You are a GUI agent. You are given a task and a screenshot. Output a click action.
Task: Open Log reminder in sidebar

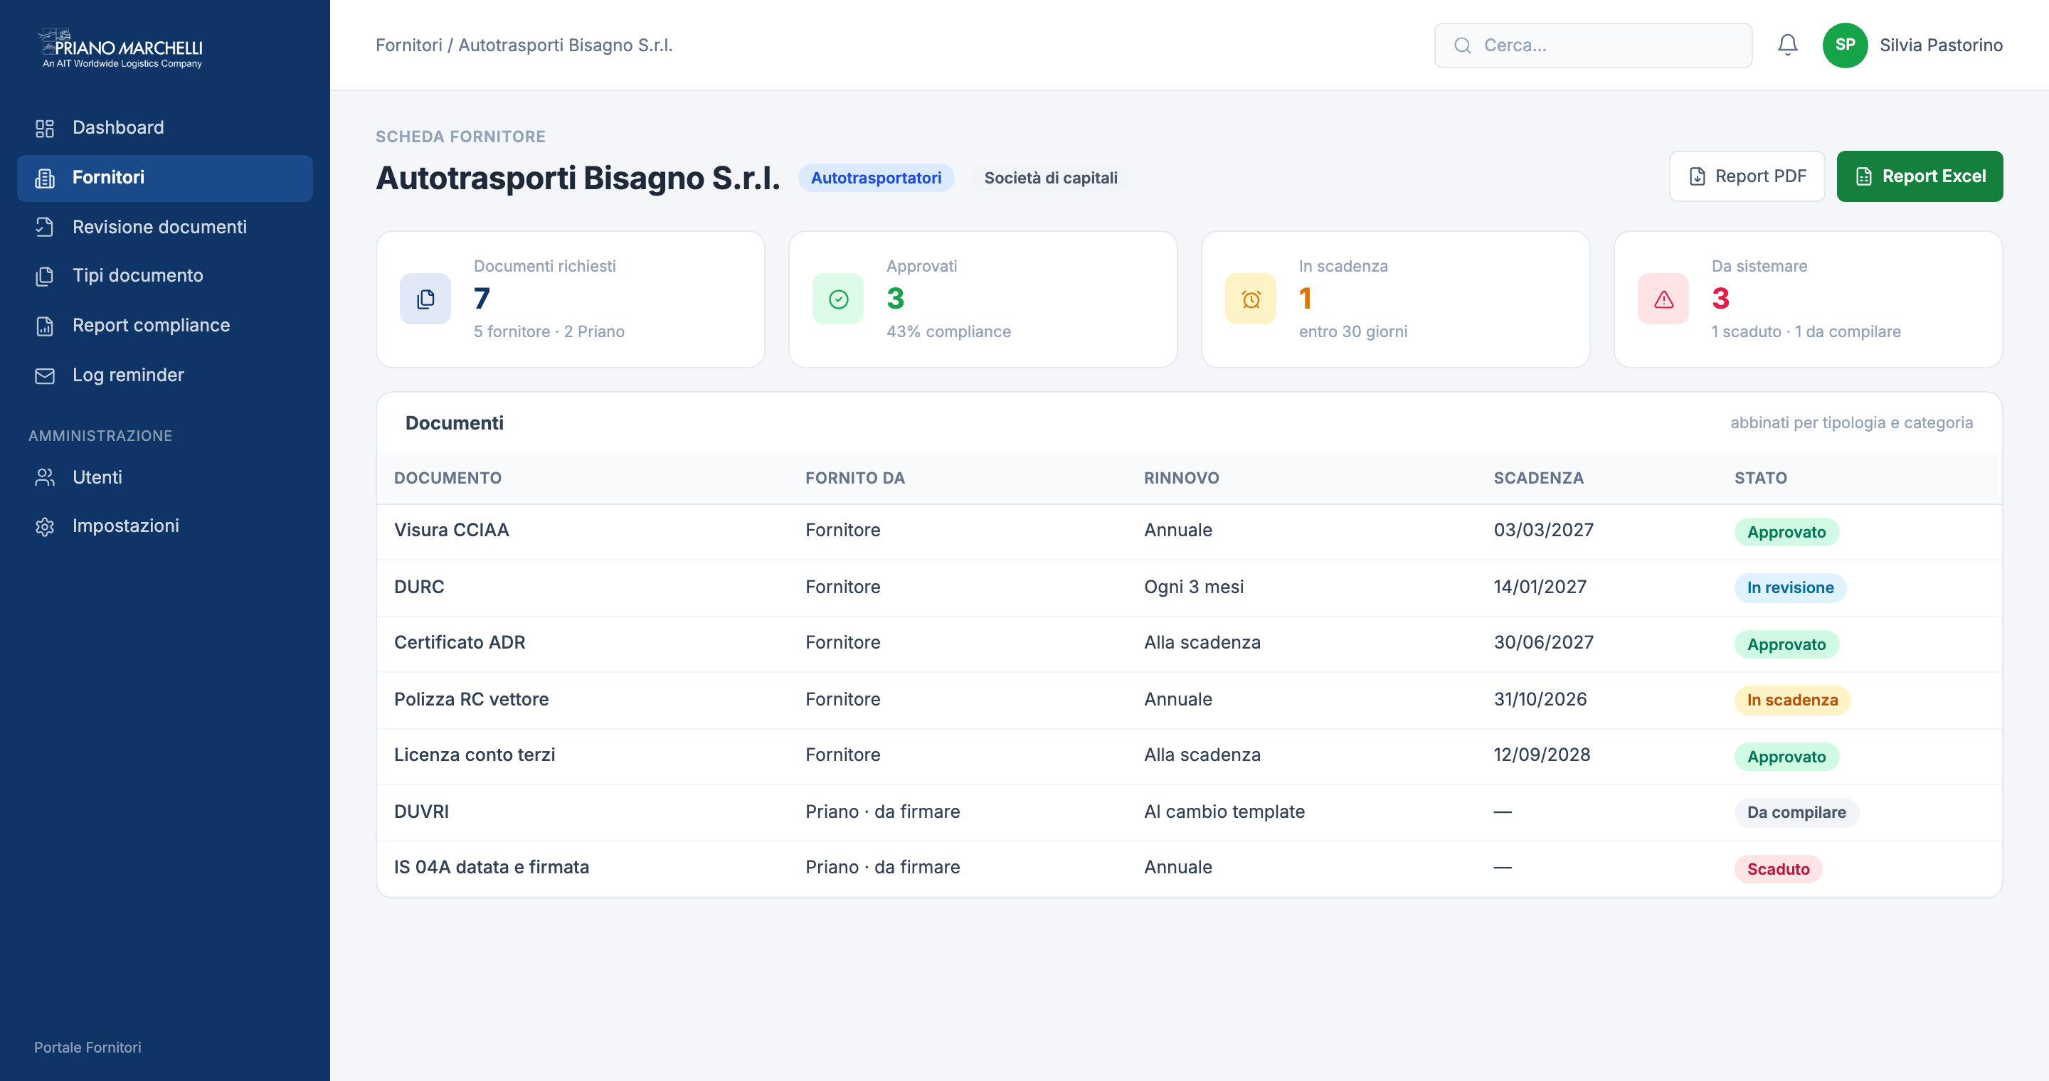(x=164, y=376)
